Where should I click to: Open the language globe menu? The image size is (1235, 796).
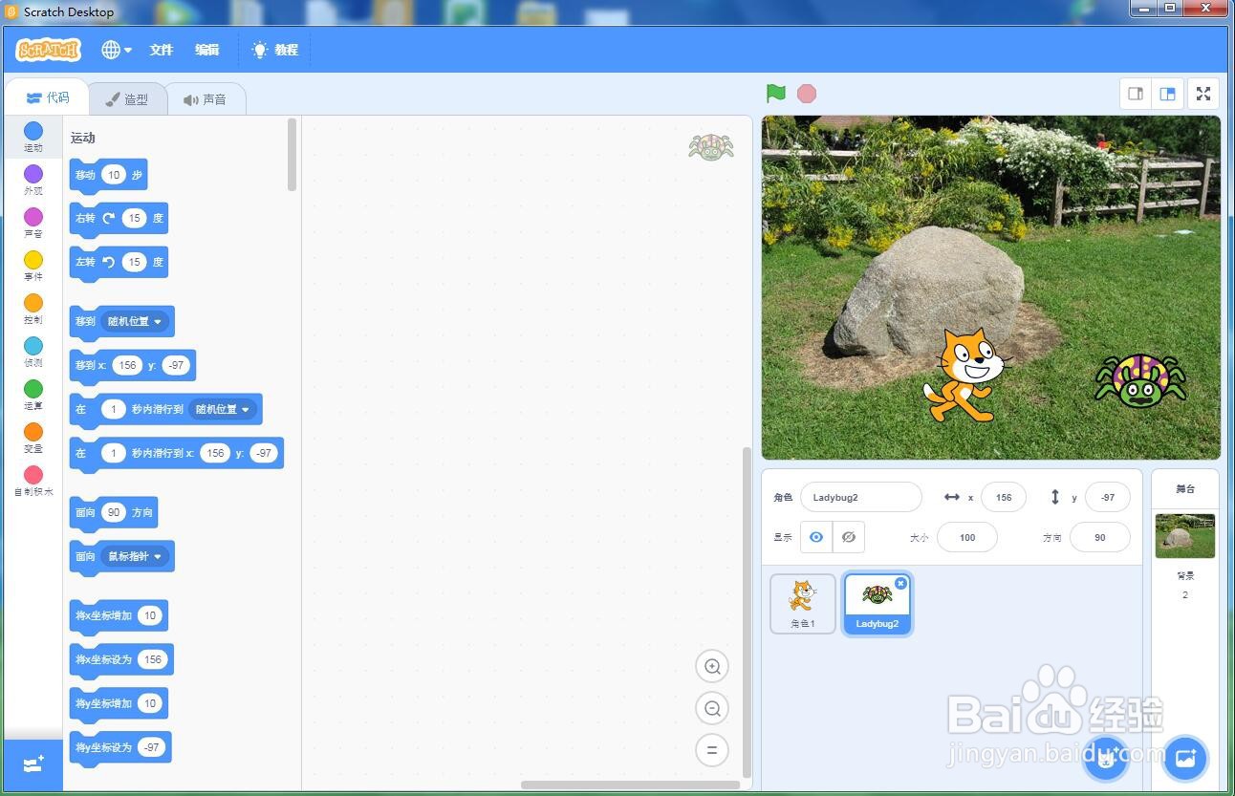click(117, 50)
